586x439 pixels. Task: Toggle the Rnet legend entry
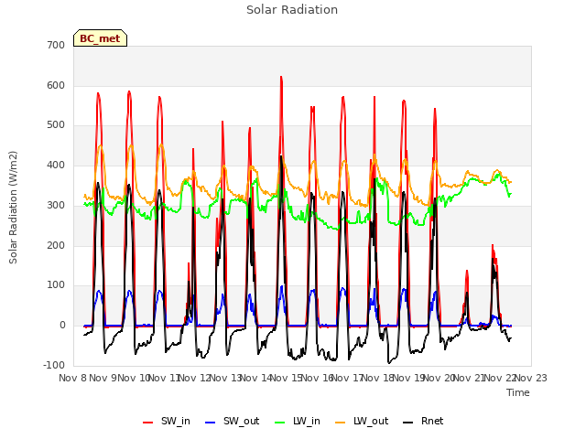click(423, 421)
